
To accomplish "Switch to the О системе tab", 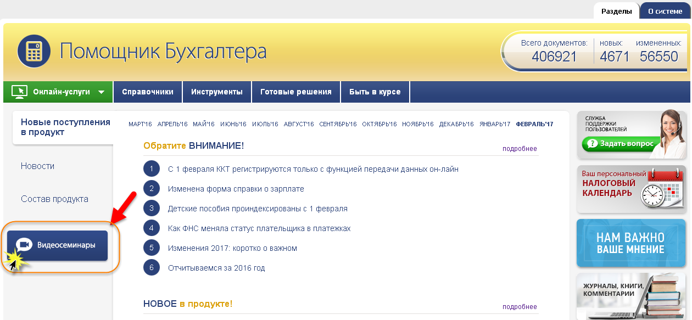I will pyautogui.click(x=665, y=11).
